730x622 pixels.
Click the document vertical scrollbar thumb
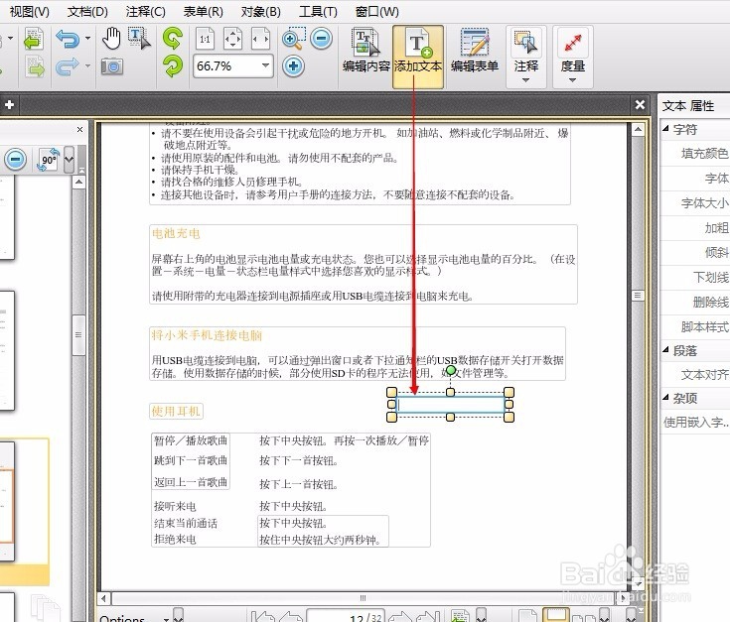pos(638,296)
